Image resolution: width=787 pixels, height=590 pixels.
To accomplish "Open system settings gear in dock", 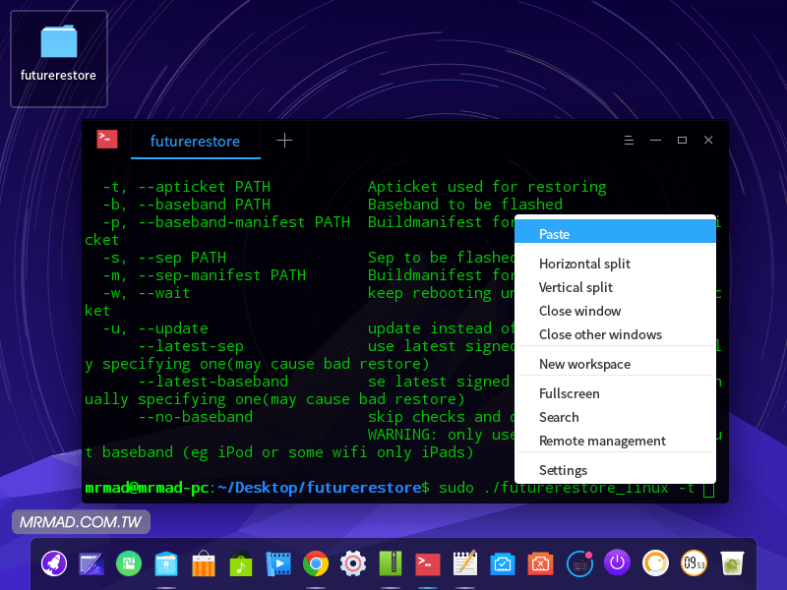I will pos(353,563).
